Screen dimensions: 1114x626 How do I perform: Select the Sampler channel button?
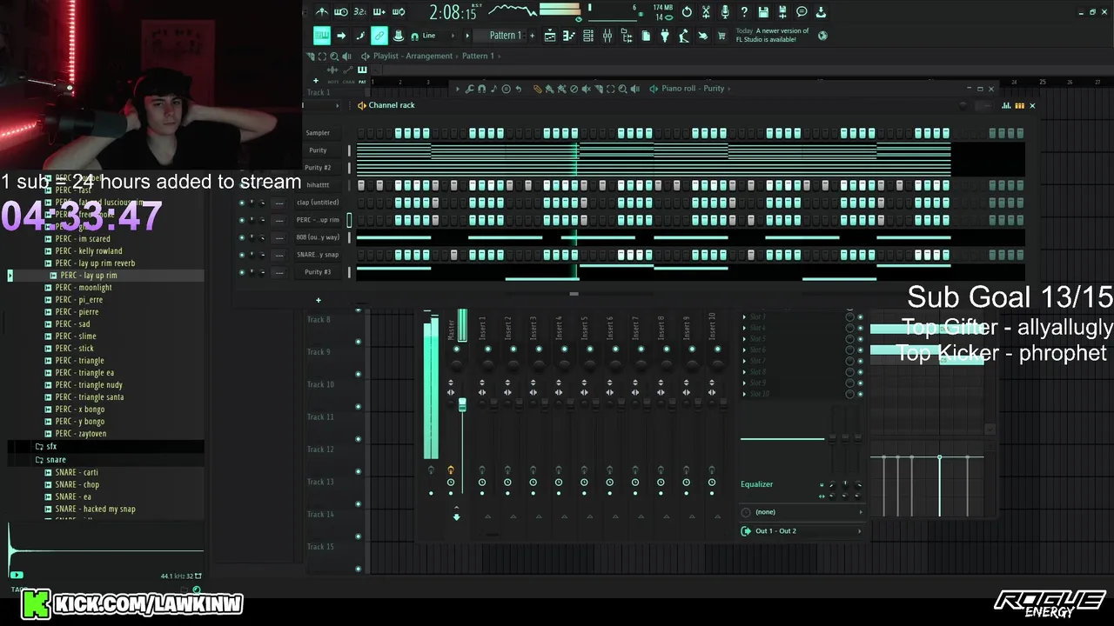[318, 133]
